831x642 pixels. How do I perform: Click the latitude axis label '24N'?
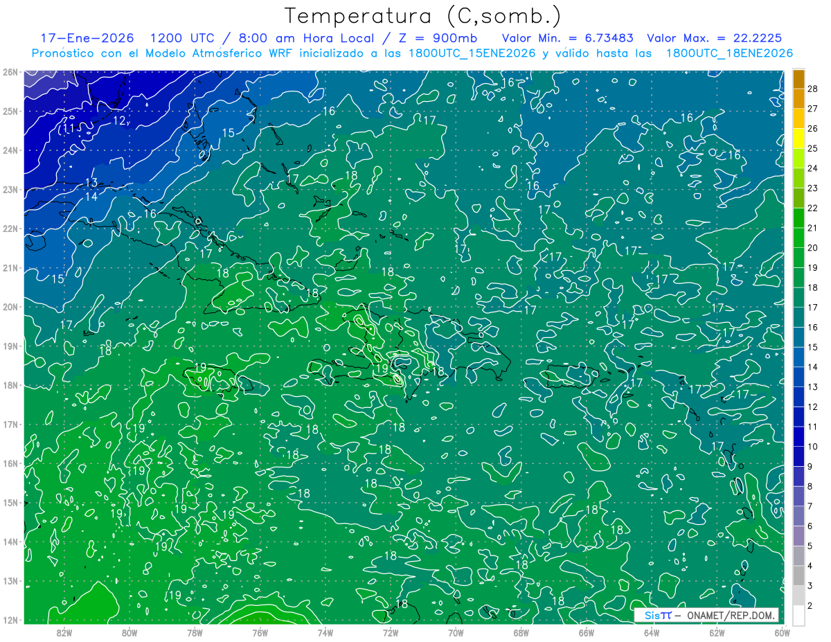pyautogui.click(x=10, y=150)
